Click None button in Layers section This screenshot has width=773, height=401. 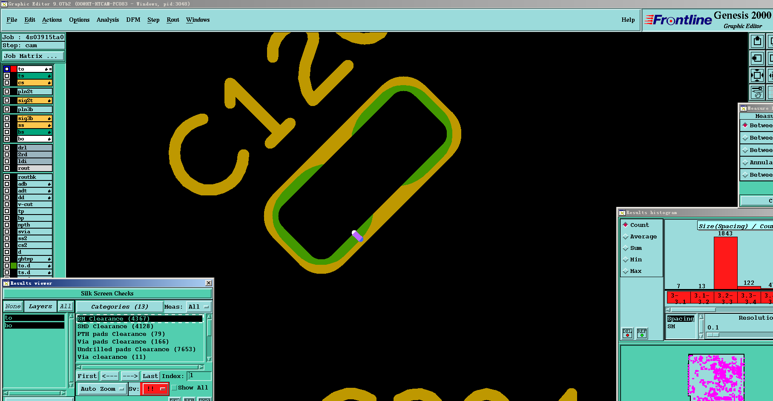tap(13, 306)
